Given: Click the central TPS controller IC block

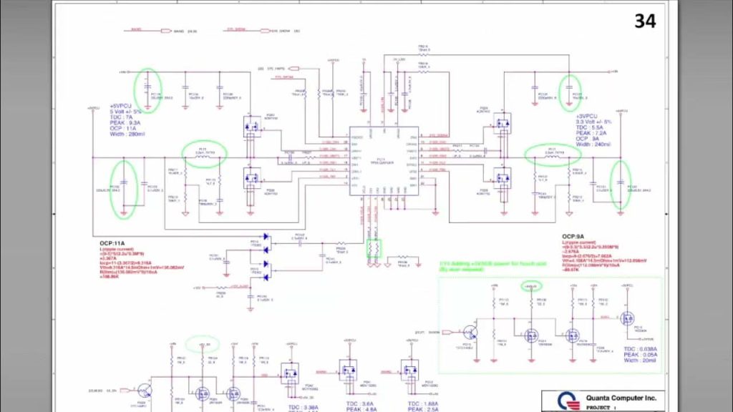Looking at the screenshot, I should [384, 161].
